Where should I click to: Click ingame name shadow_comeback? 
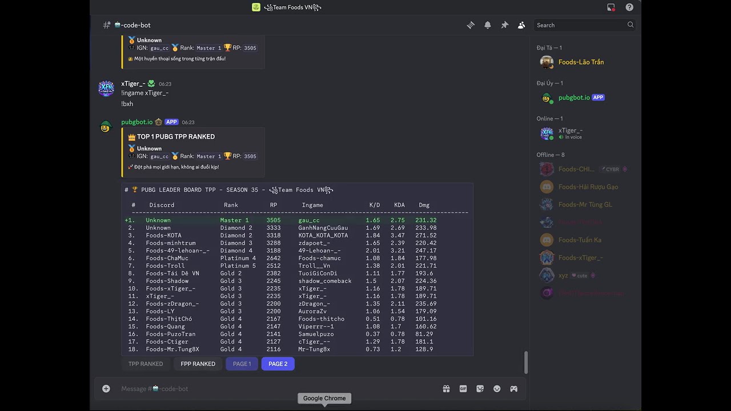tap(324, 281)
